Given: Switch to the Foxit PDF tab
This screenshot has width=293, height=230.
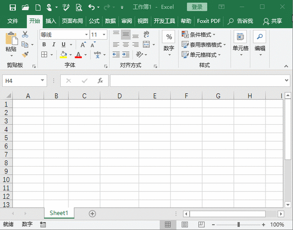Looking at the screenshot, I should (208, 21).
